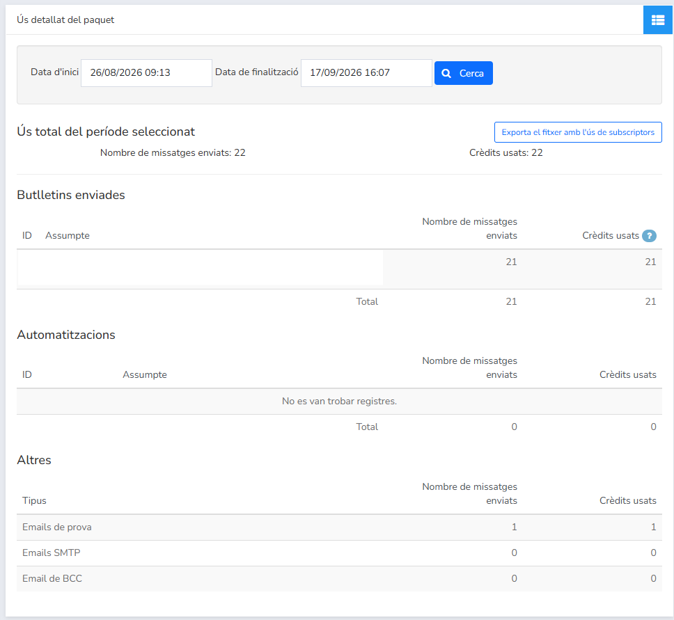This screenshot has width=674, height=620.
Task: Click the sent newsletter row with 21 messages
Action: click(339, 269)
